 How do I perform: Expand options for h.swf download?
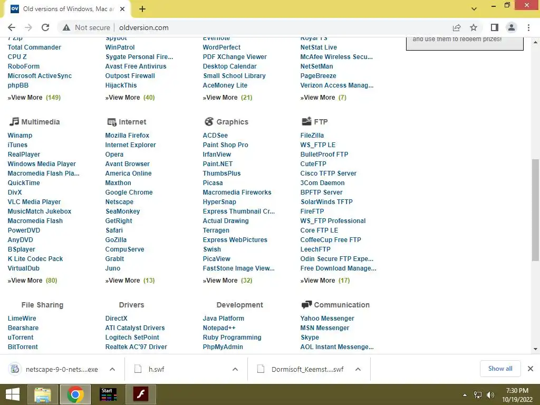pyautogui.click(x=235, y=369)
